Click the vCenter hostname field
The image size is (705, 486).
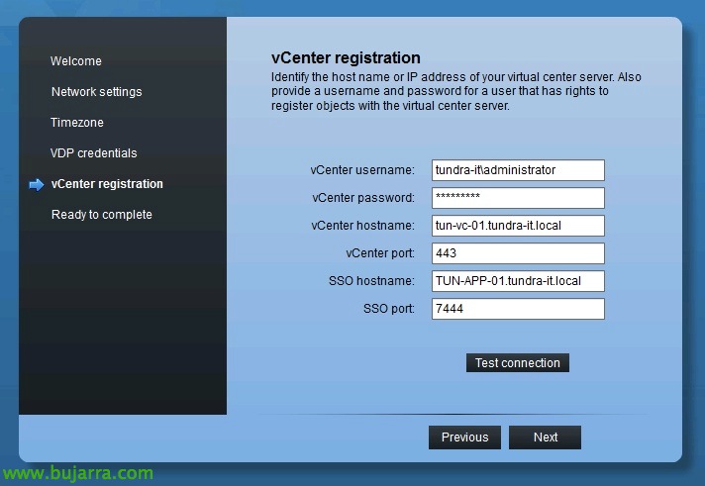518,226
